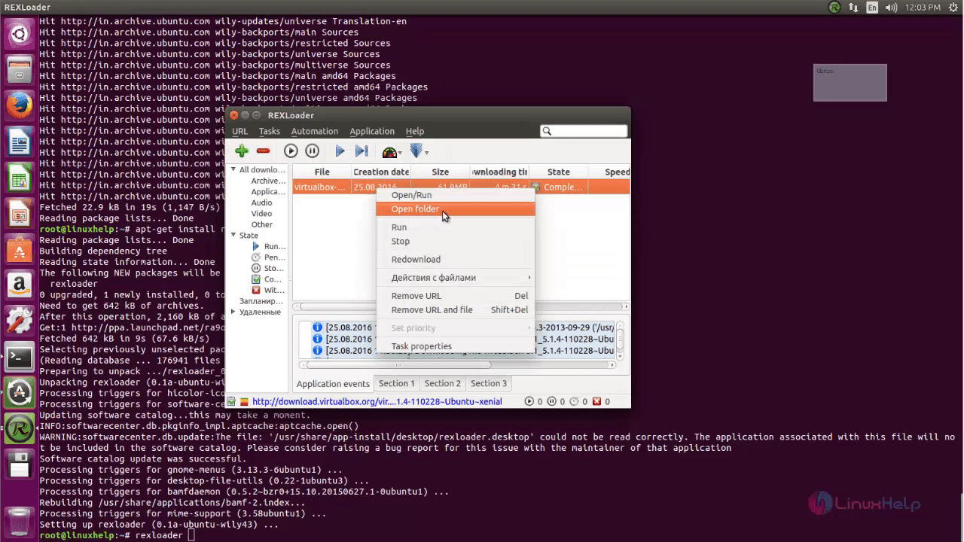
Task: Click the circled play Start all icon
Action: pyautogui.click(x=291, y=151)
